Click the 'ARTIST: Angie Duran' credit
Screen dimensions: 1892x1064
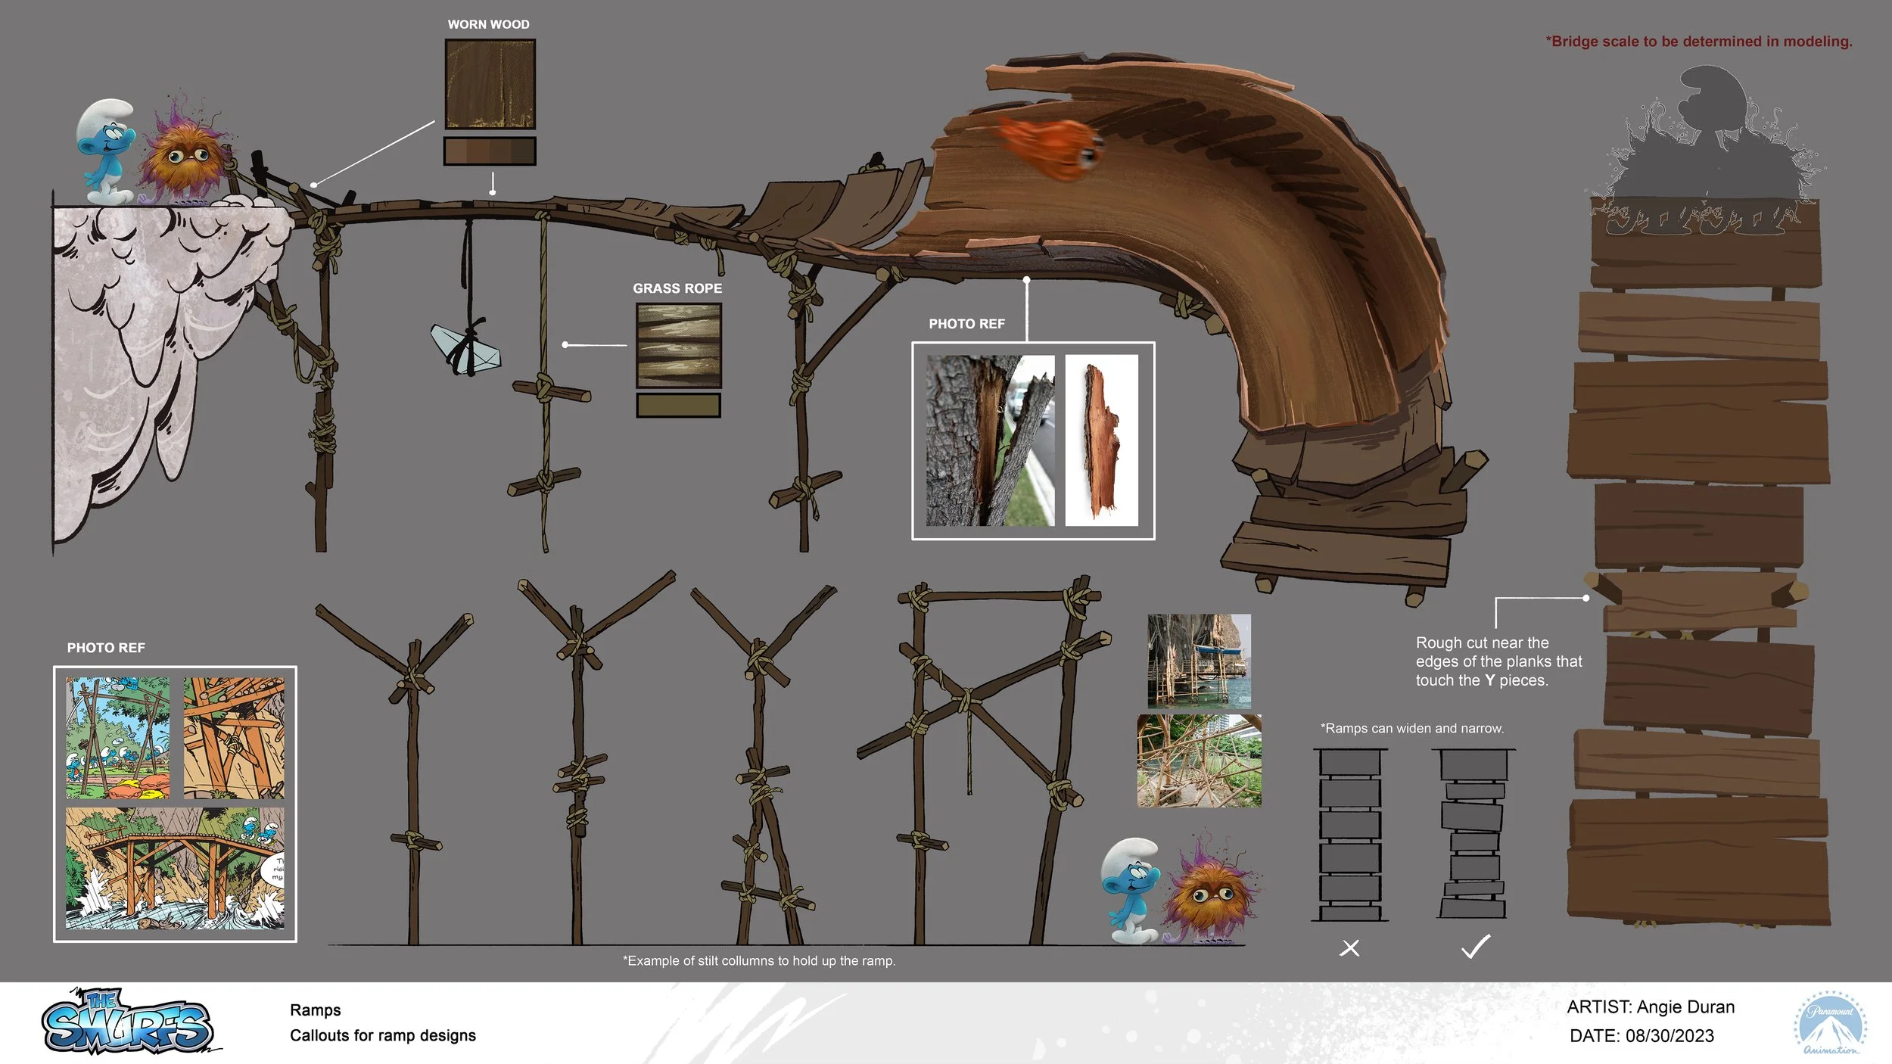[x=1651, y=1007]
